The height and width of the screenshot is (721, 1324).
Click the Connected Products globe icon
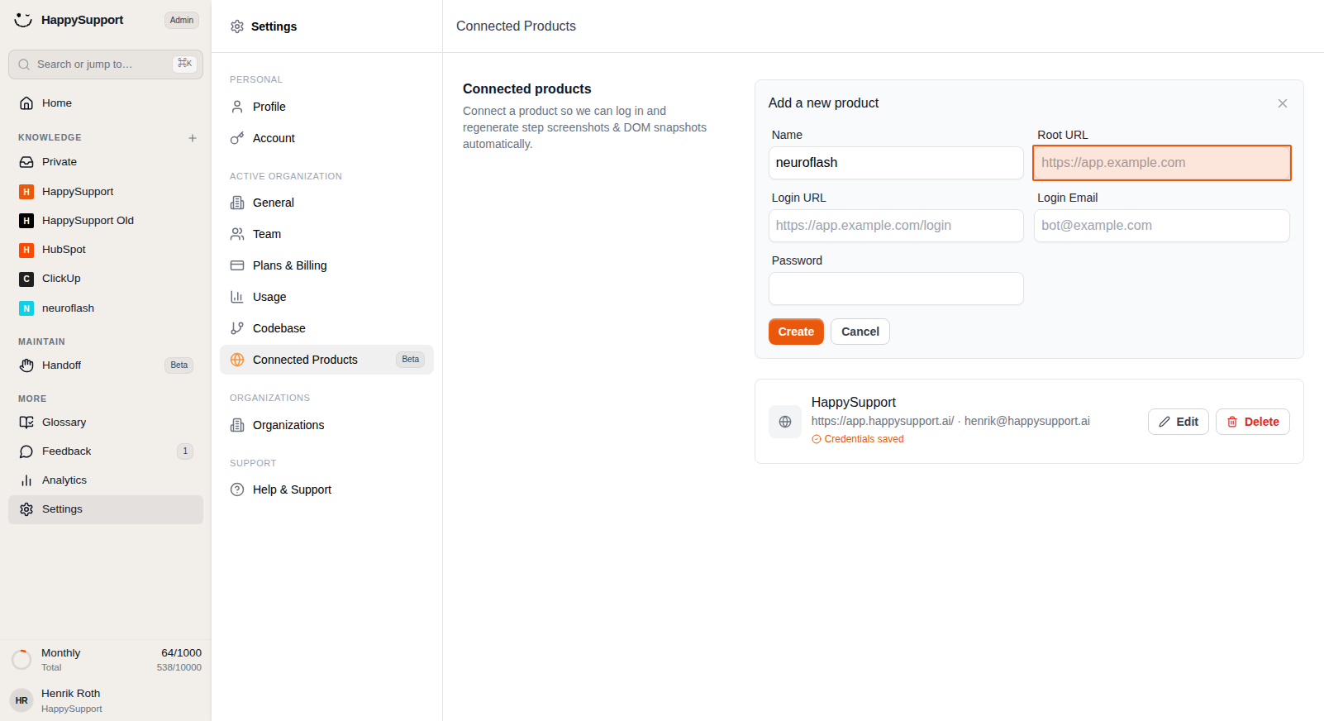coord(237,360)
